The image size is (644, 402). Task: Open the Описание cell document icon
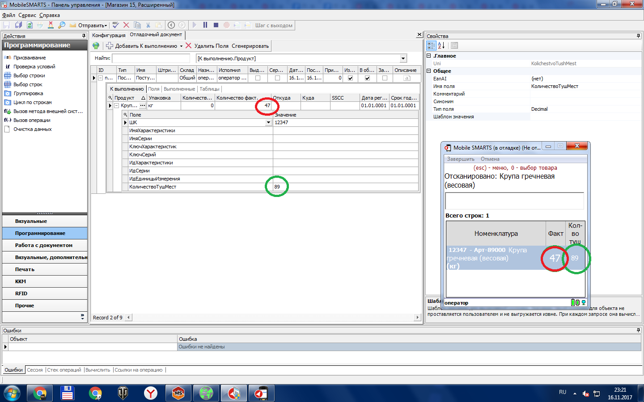click(407, 78)
